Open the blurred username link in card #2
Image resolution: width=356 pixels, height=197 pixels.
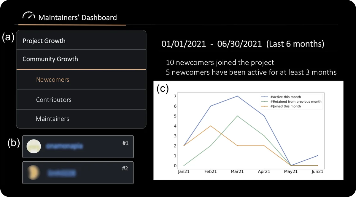[x=61, y=172]
